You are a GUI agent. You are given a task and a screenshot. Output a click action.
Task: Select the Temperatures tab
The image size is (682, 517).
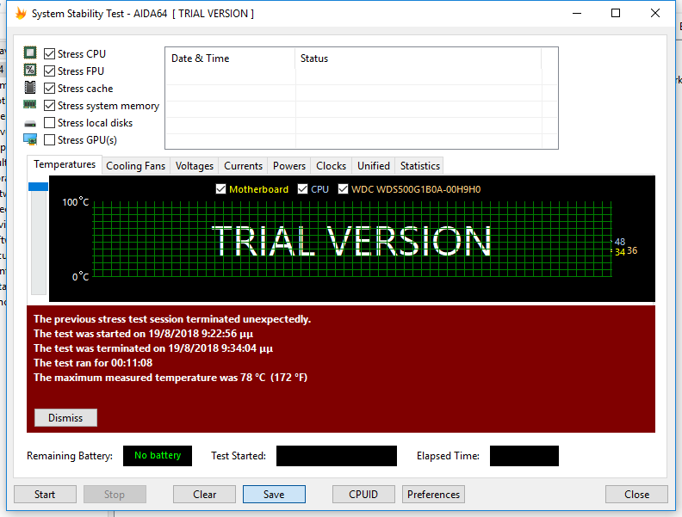click(65, 164)
